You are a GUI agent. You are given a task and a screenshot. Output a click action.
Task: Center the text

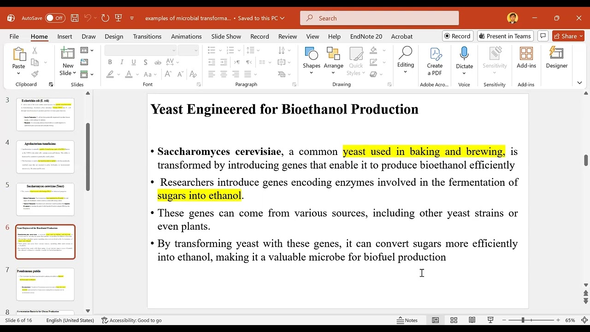tap(224, 74)
